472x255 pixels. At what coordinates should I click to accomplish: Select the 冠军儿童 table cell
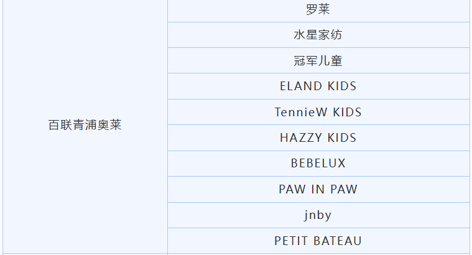click(318, 61)
